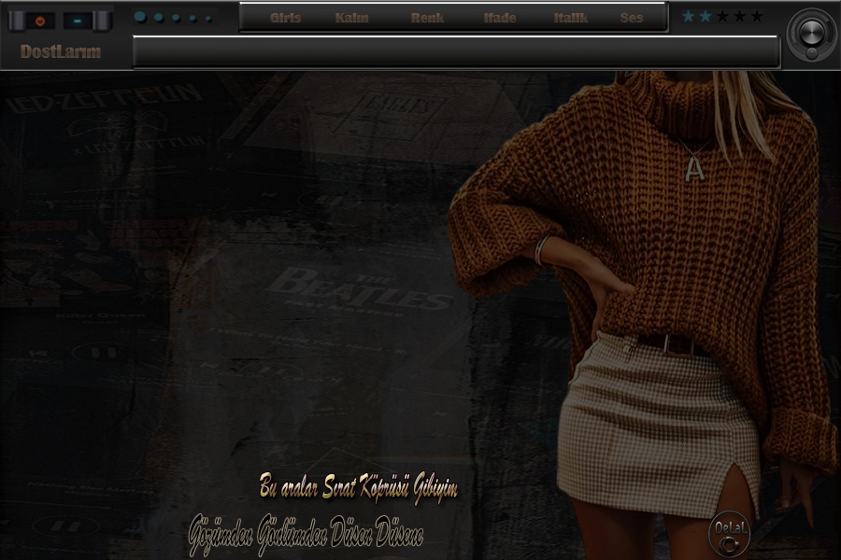Click the orange power button
Screen dimensions: 841x560
[x=40, y=21]
